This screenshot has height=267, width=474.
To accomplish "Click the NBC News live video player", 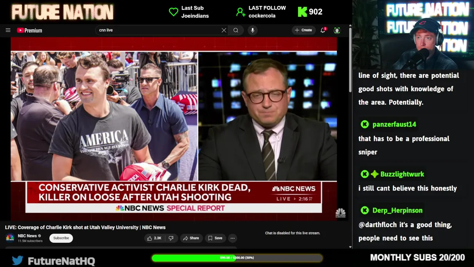I will [174, 129].
